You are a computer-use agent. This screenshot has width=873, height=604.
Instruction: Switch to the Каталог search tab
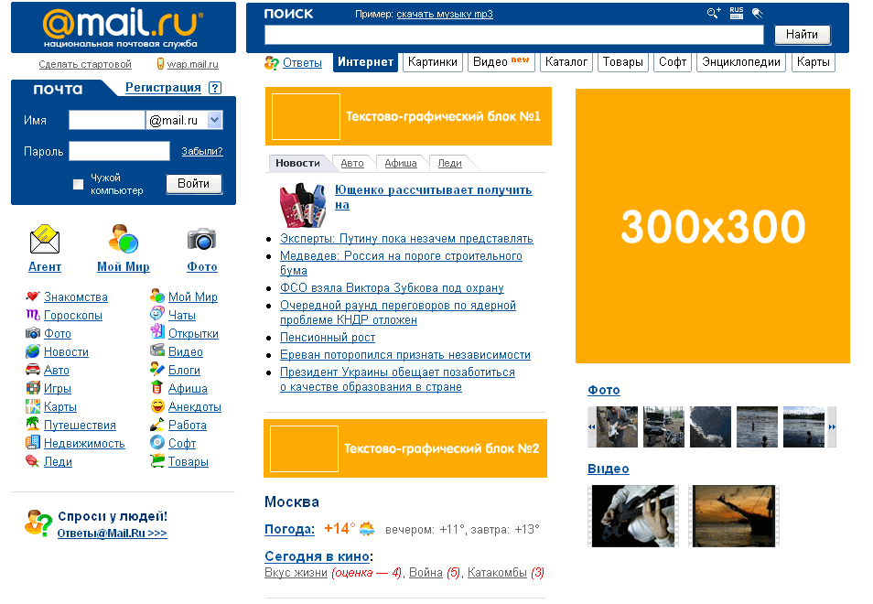pos(566,62)
